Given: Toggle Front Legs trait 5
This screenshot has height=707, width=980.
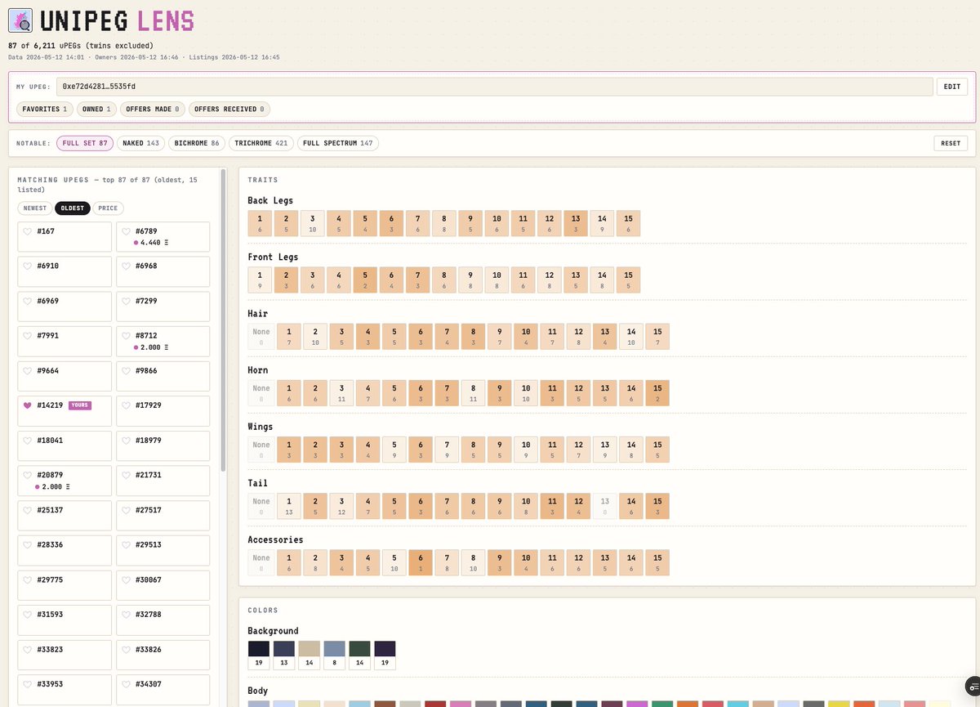Looking at the screenshot, I should 365,280.
